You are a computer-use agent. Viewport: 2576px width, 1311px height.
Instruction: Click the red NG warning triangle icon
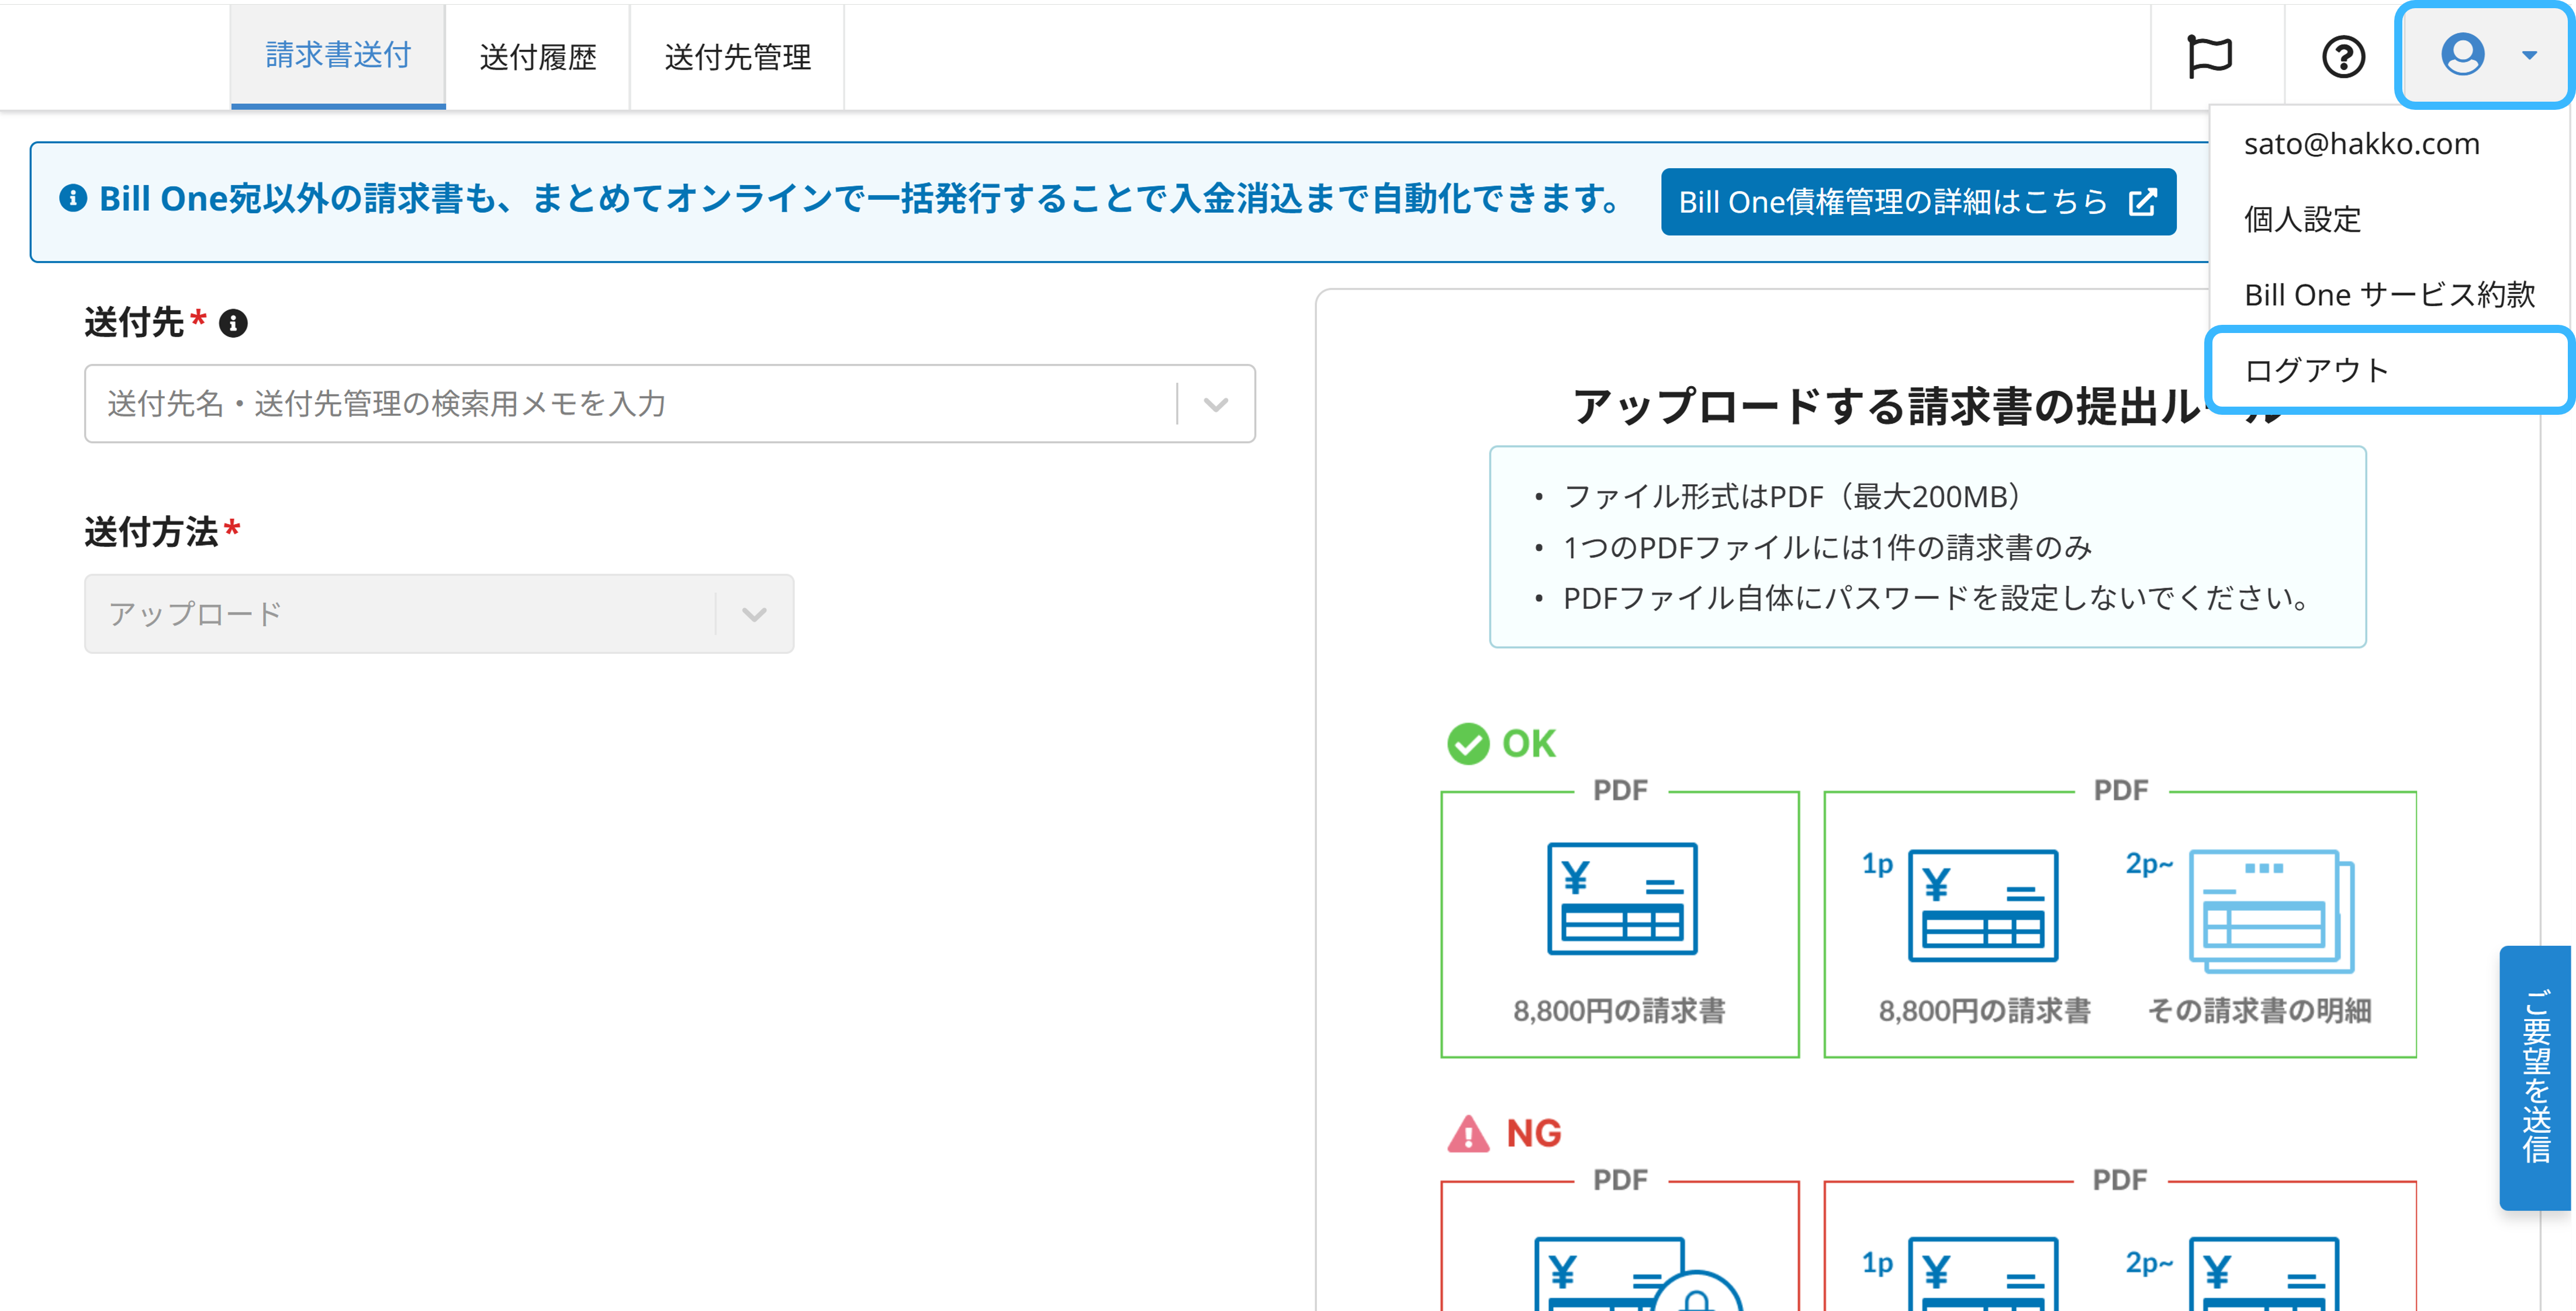1468,1134
